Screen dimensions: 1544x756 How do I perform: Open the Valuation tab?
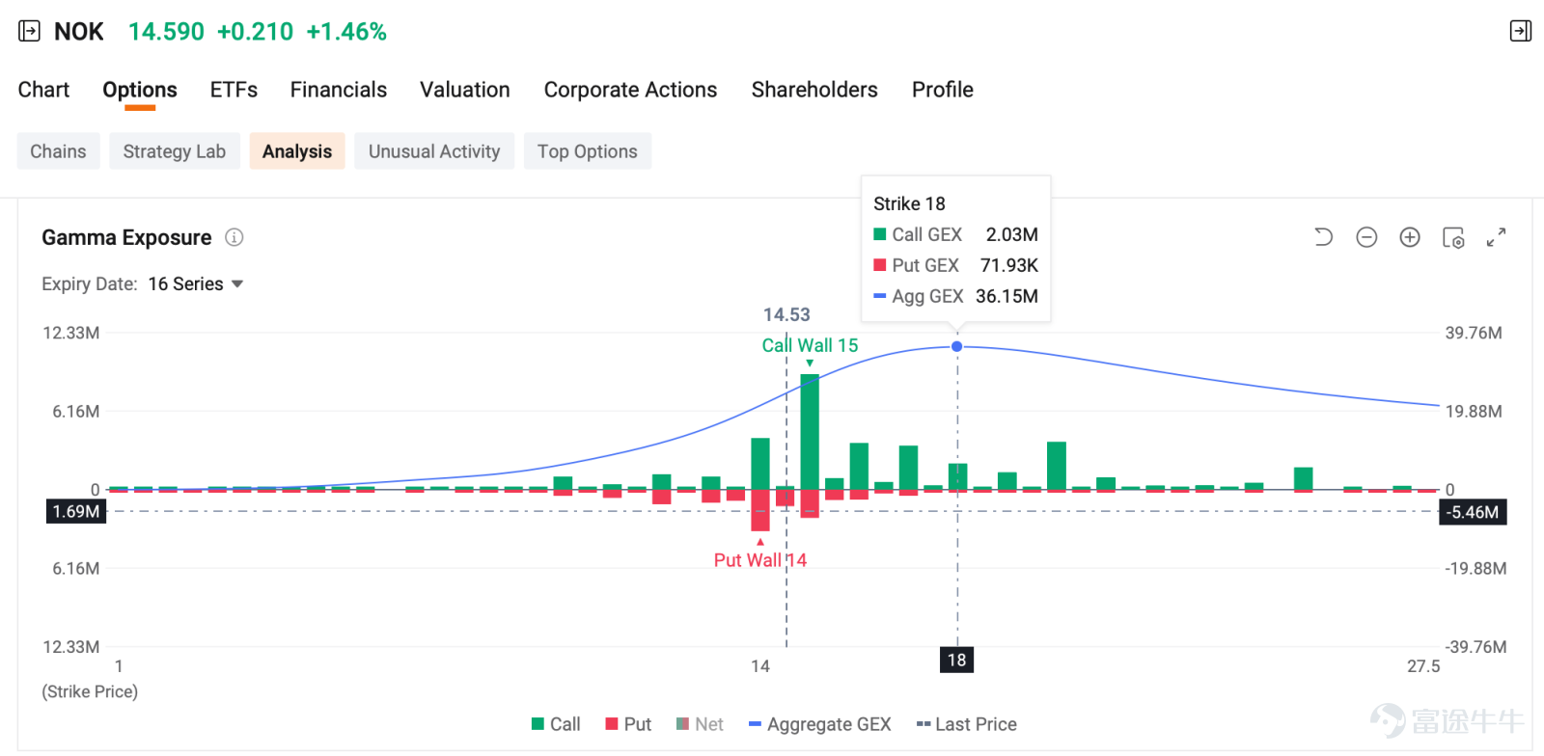coord(465,90)
